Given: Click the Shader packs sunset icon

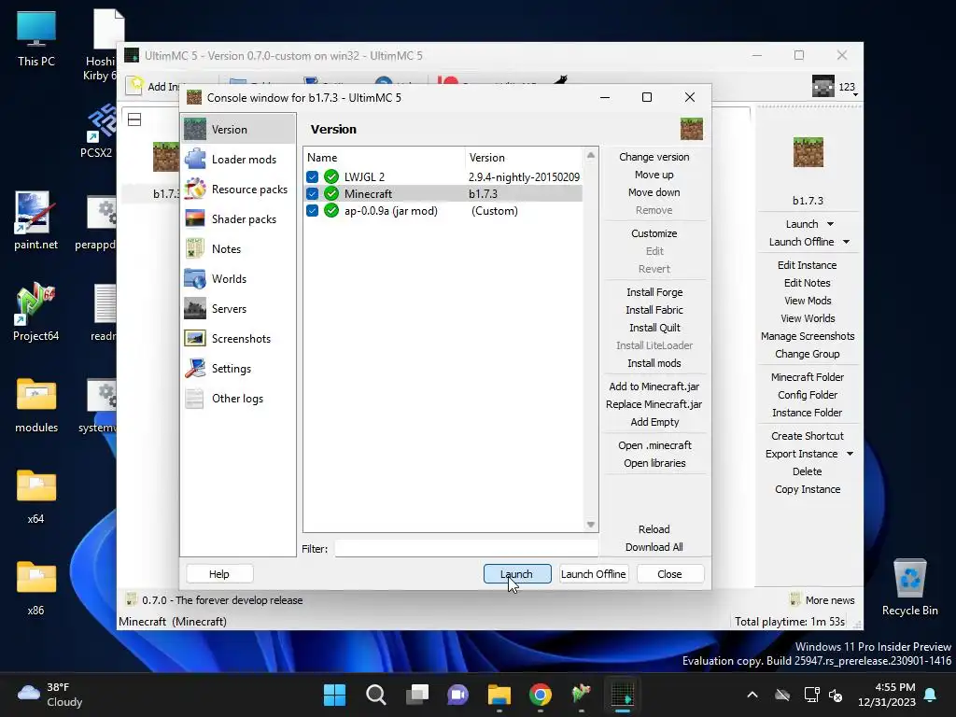Looking at the screenshot, I should pos(195,218).
